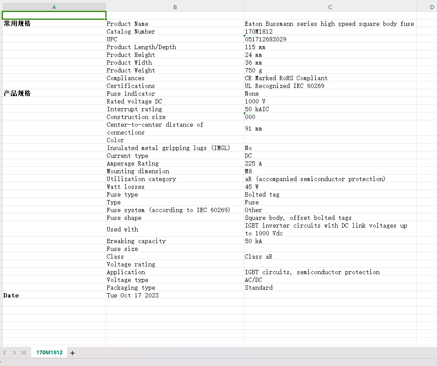Select the 'Color' label cell
Screen dimensions: 437x366
pos(175,140)
